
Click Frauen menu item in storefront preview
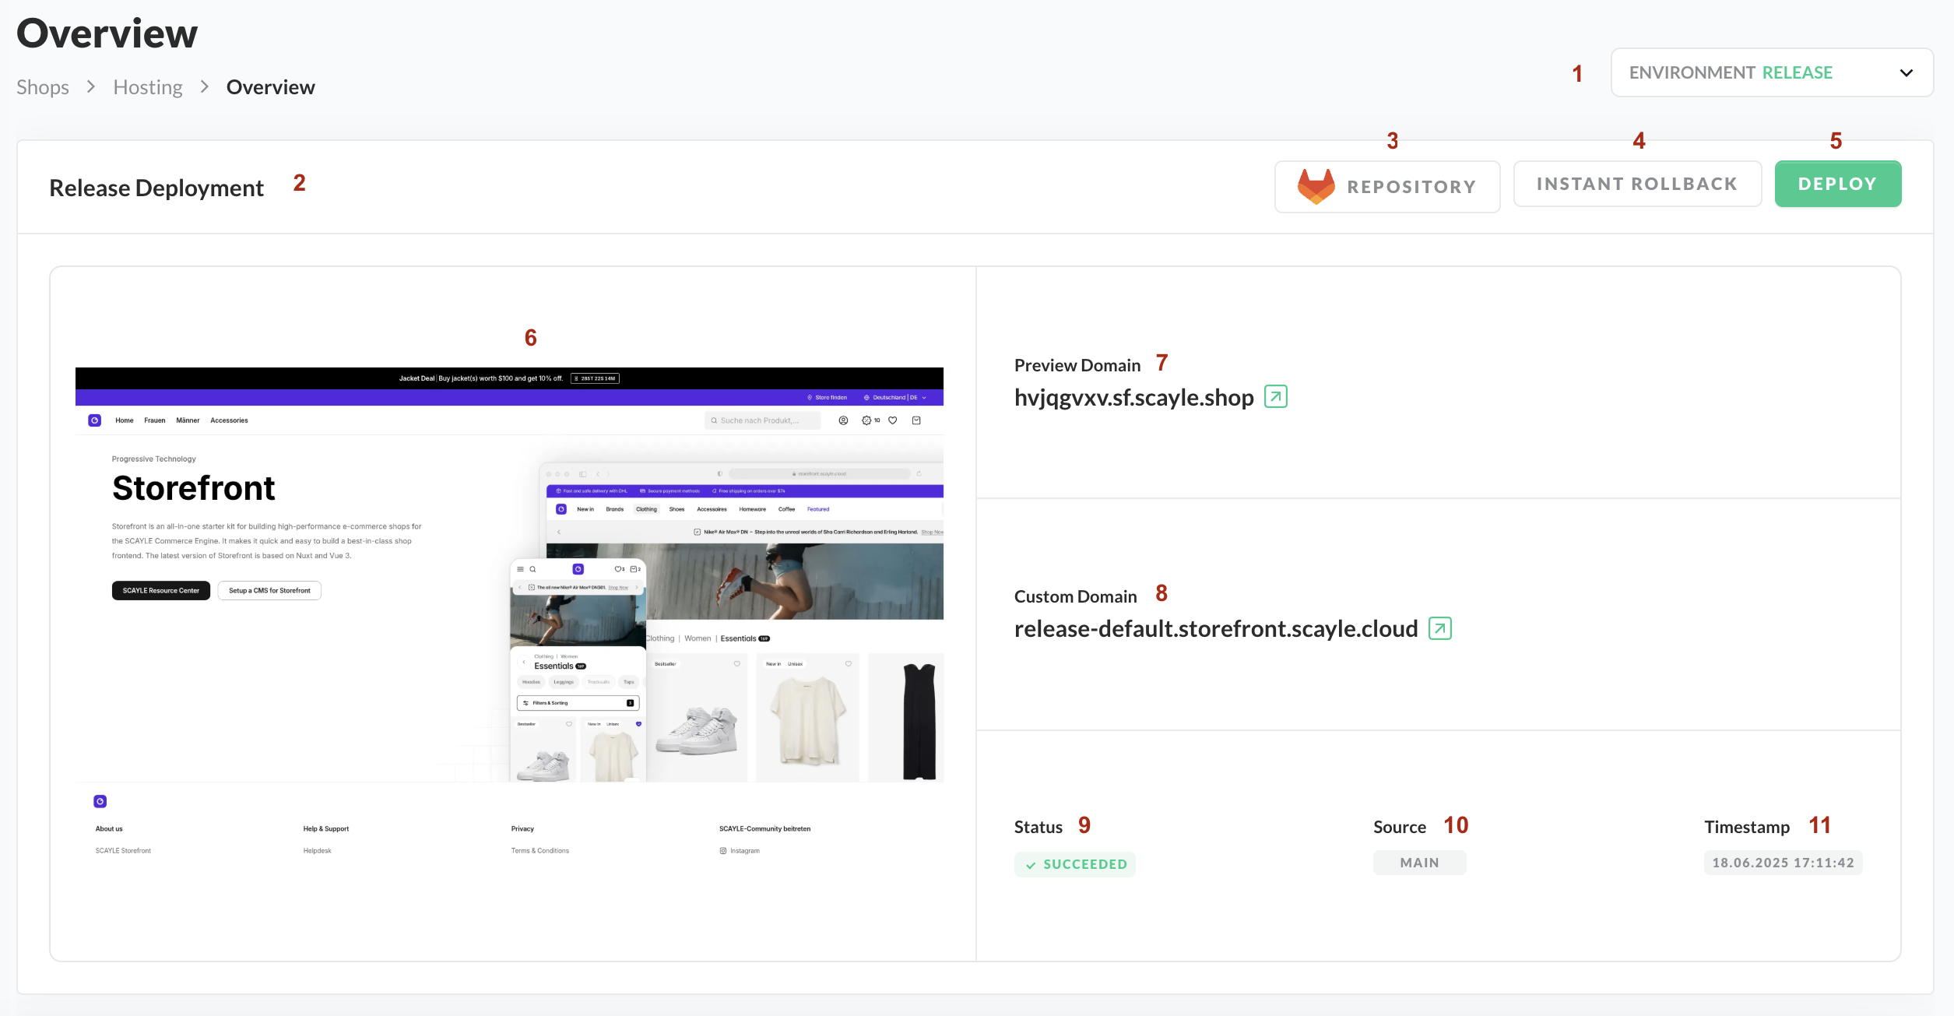pos(154,420)
